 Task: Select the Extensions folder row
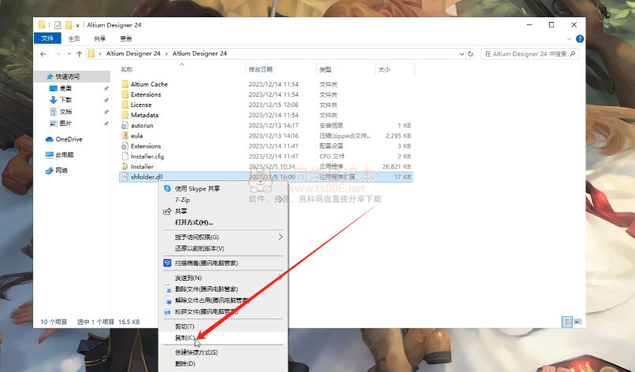click(x=266, y=94)
